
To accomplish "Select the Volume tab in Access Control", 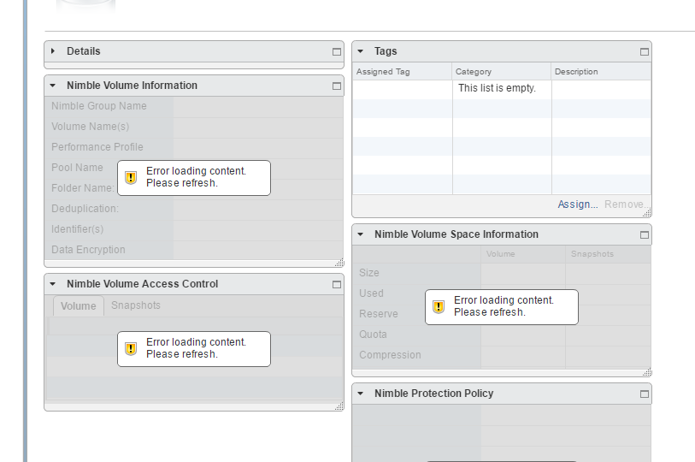I will (x=79, y=305).
